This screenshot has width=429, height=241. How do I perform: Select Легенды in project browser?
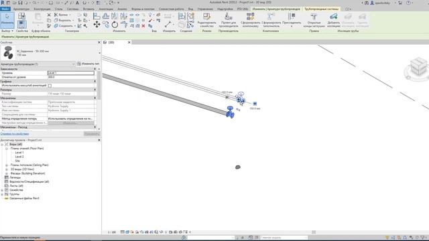15,177
